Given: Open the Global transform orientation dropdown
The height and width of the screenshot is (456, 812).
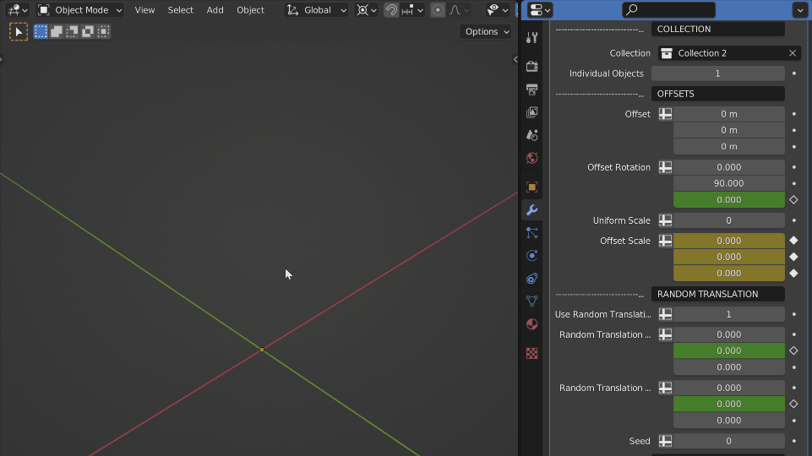Looking at the screenshot, I should 316,10.
